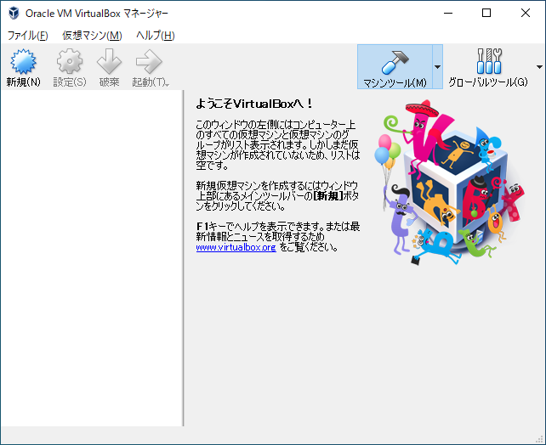Click inside the empty virtual machine list pane
The width and height of the screenshot is (546, 445).
coord(91,255)
